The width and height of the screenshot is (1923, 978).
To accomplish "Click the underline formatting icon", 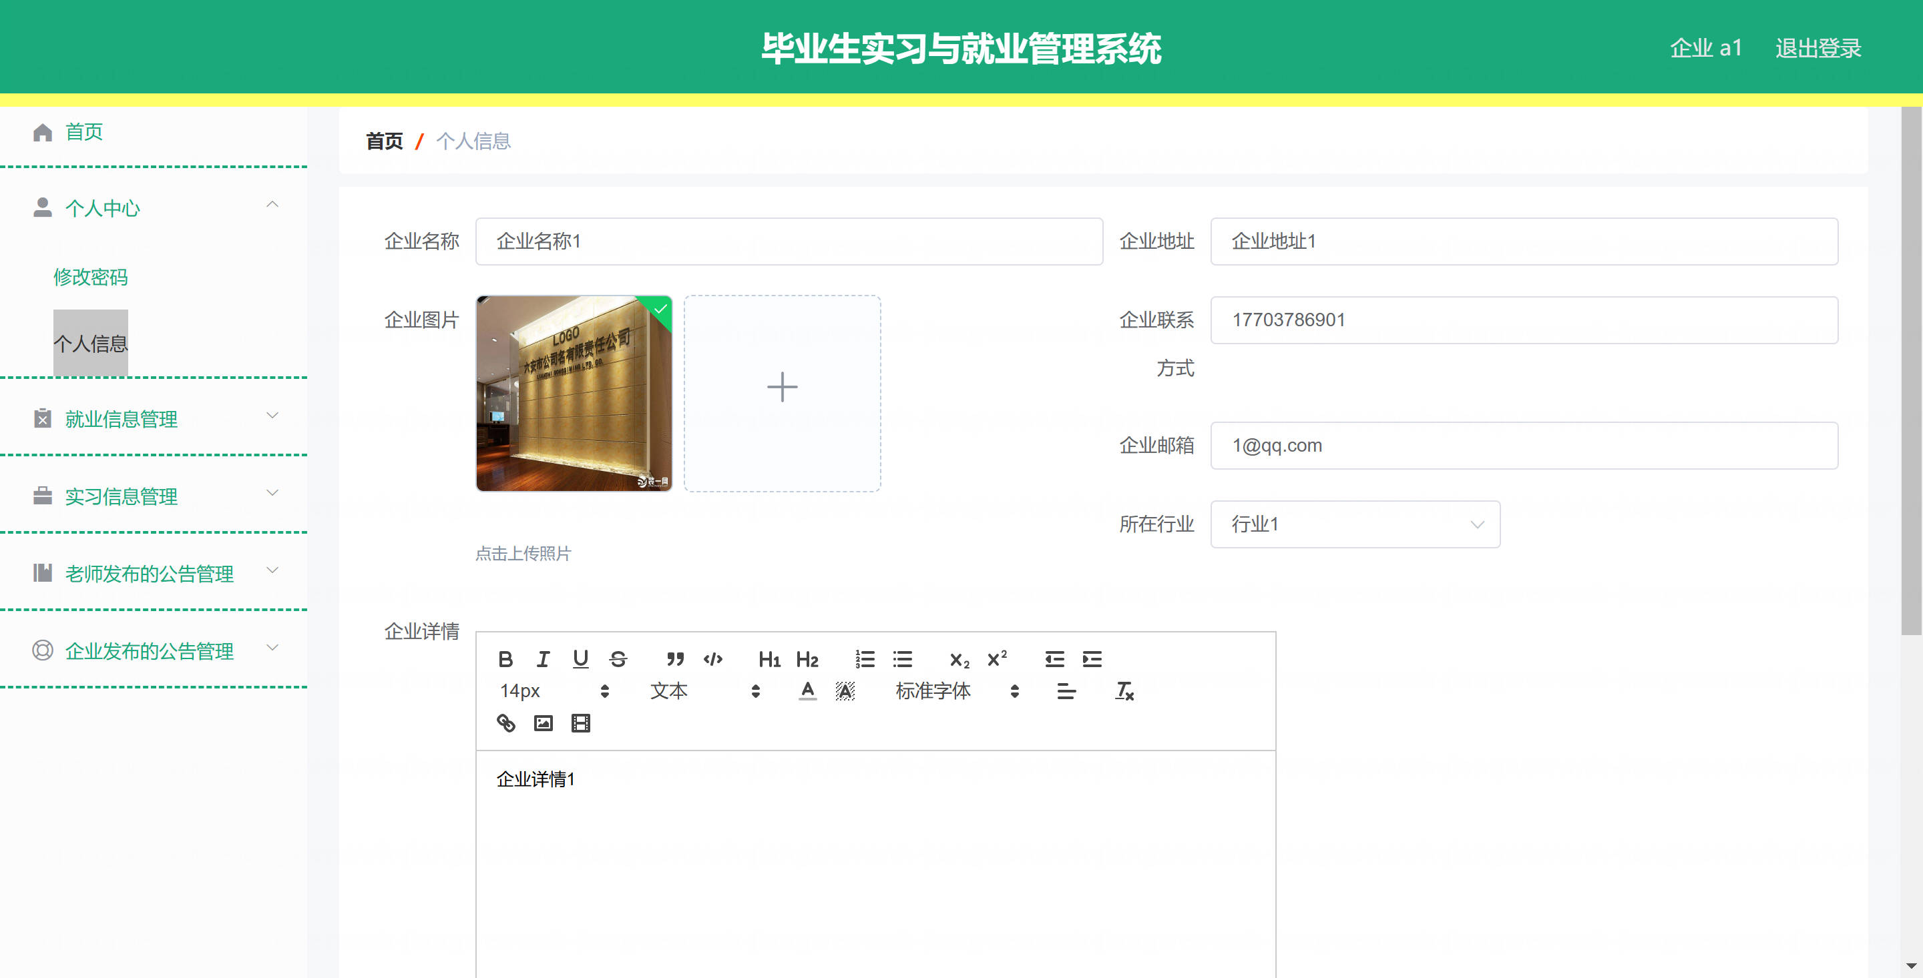I will coord(580,658).
